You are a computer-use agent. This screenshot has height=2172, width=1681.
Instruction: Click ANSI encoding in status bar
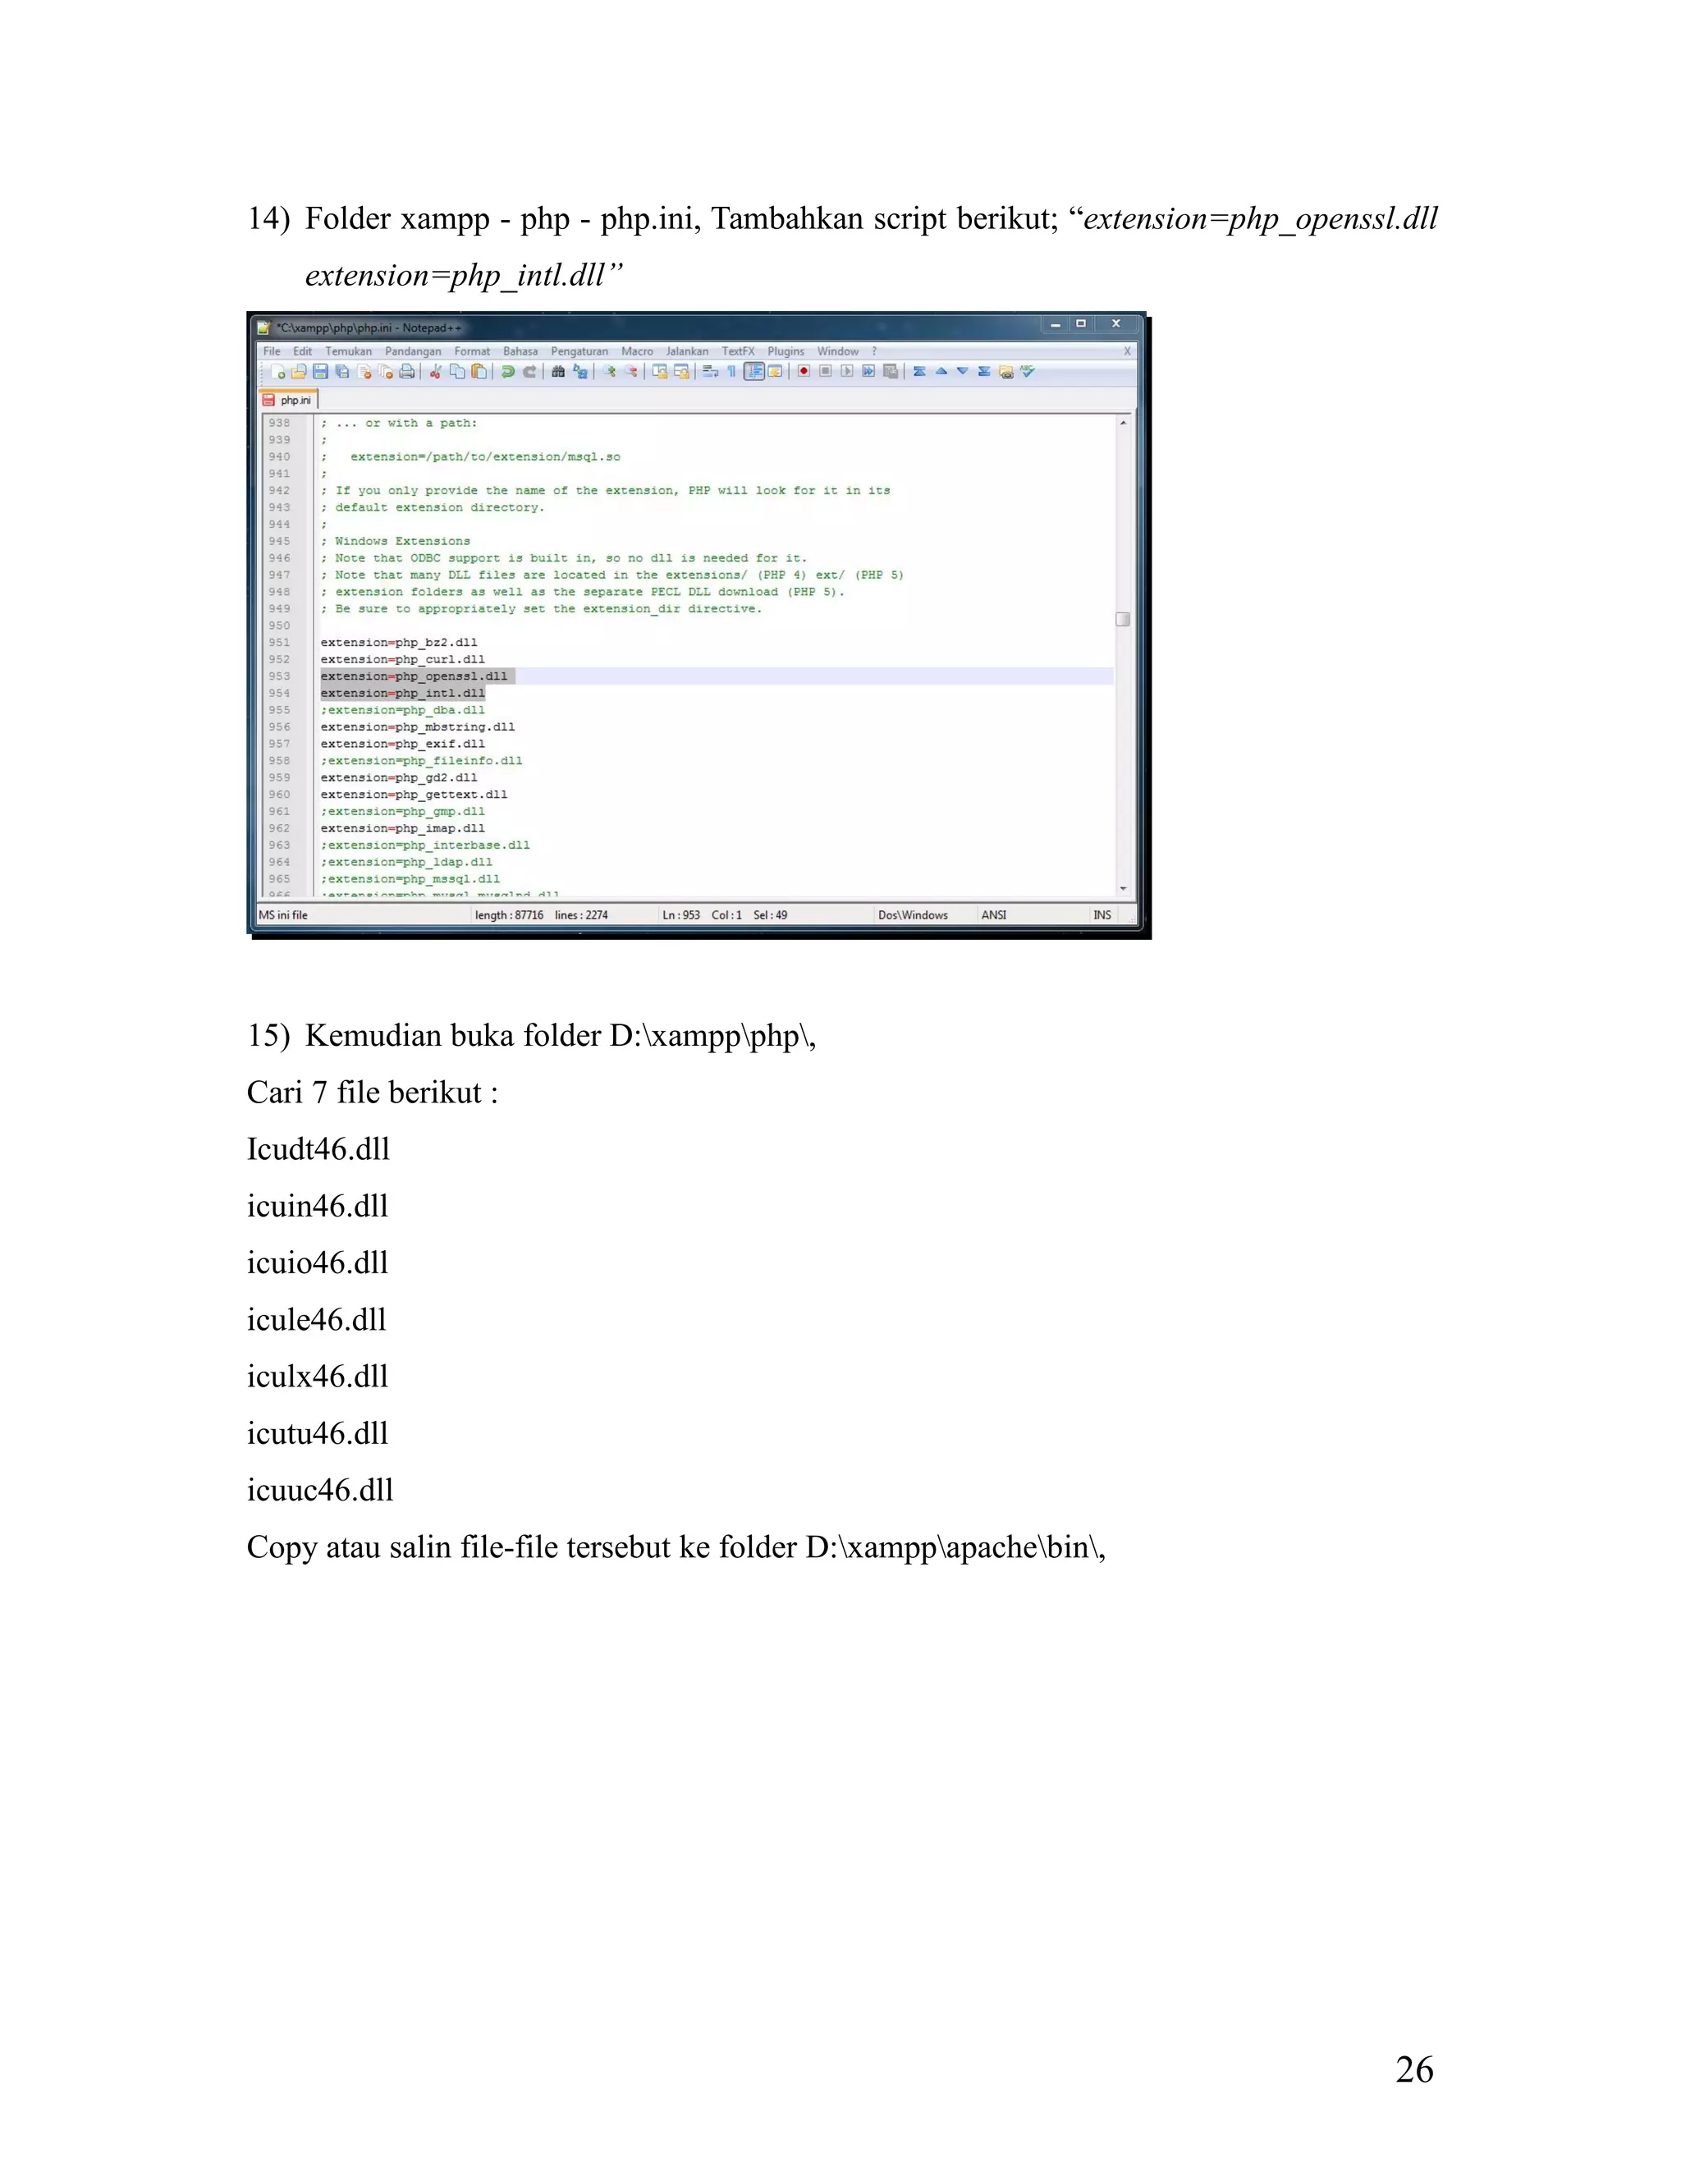pos(994,915)
